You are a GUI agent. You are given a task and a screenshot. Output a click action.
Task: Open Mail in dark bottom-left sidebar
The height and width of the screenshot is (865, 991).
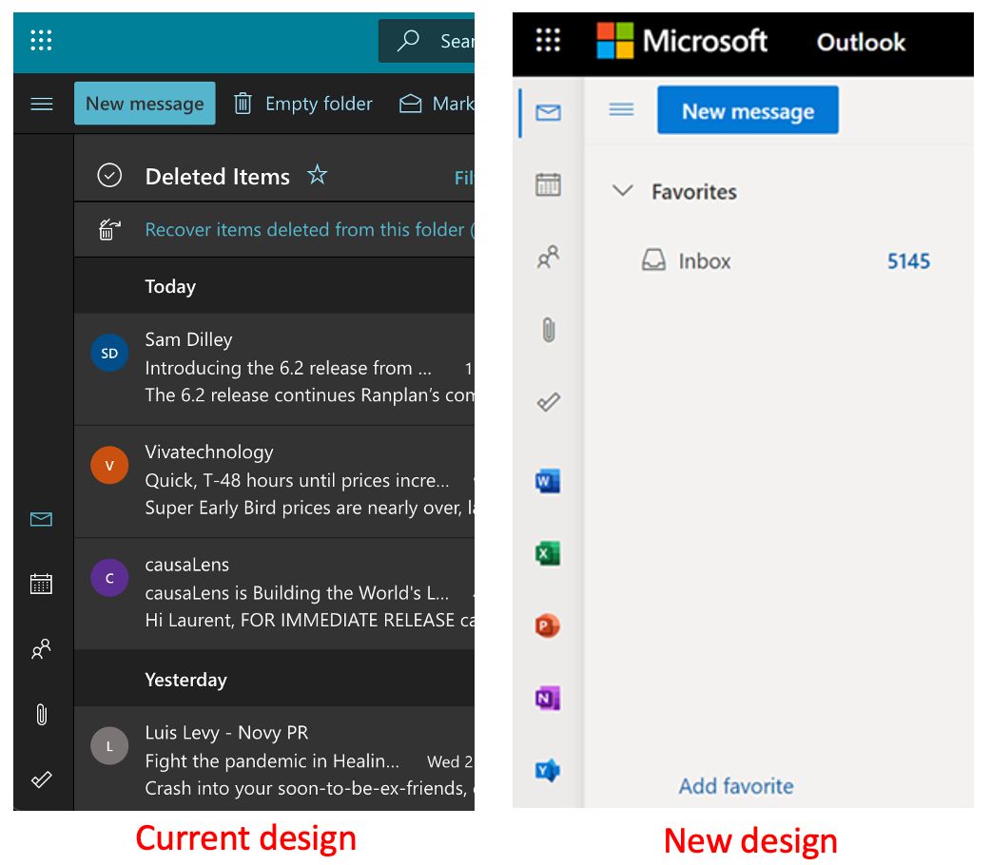coord(42,519)
